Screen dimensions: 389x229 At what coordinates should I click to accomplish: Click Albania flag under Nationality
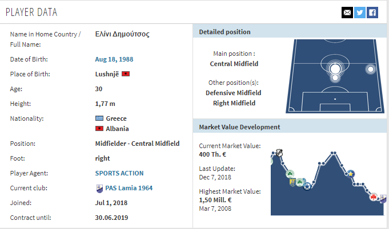pos(99,129)
